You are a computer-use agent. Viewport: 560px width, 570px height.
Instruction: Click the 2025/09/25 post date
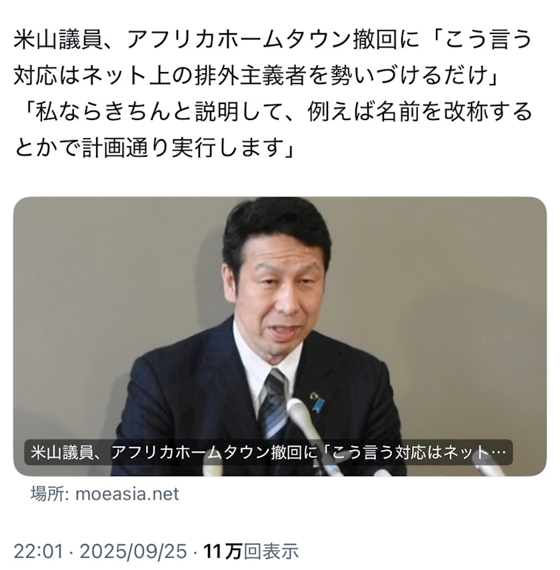(x=133, y=551)
